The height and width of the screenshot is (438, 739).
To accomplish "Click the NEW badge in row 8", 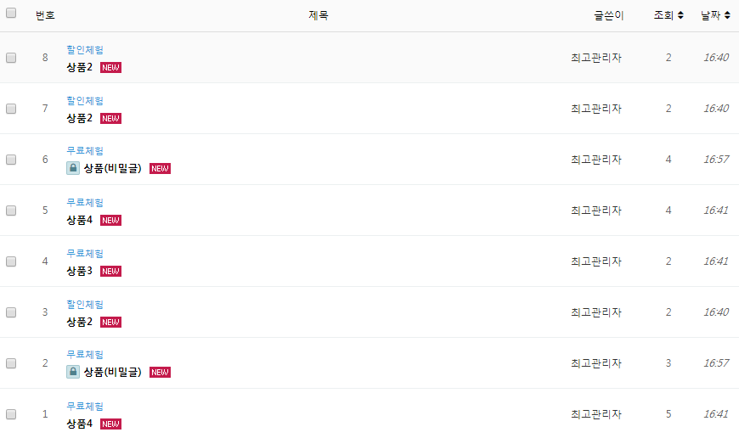I will click(x=110, y=67).
